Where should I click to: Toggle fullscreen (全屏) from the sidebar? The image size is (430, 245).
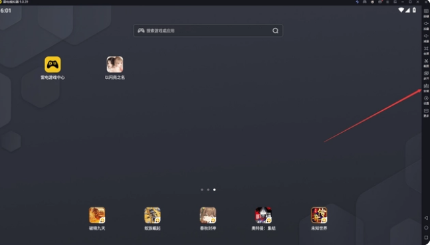point(426,50)
